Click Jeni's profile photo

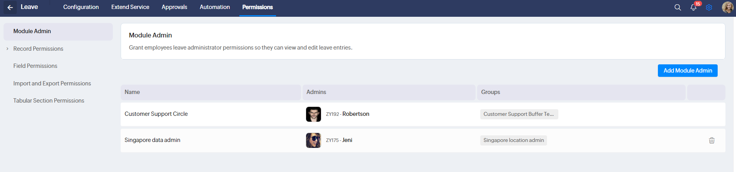pos(314,140)
